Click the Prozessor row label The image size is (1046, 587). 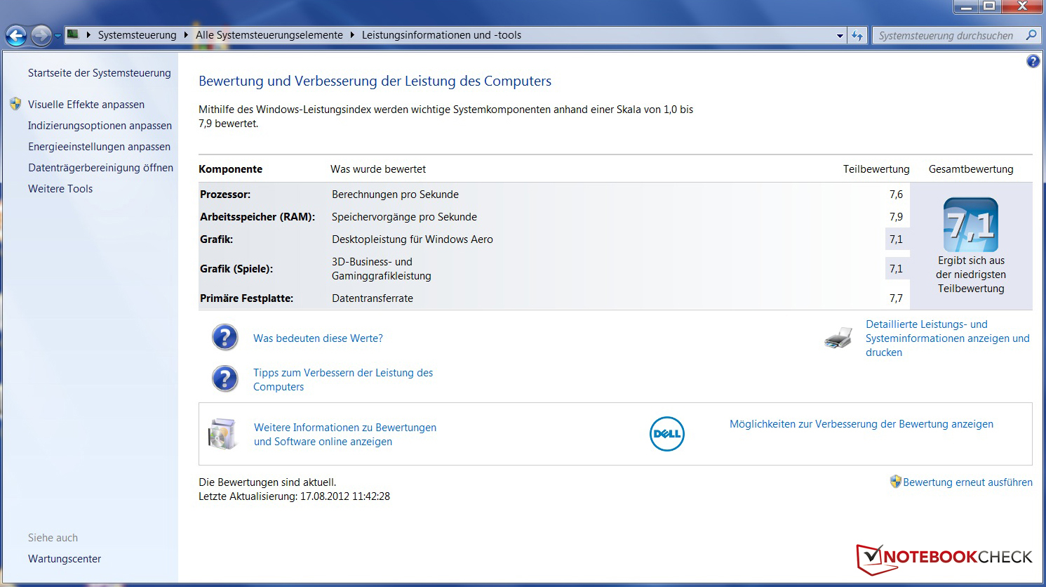(x=225, y=194)
